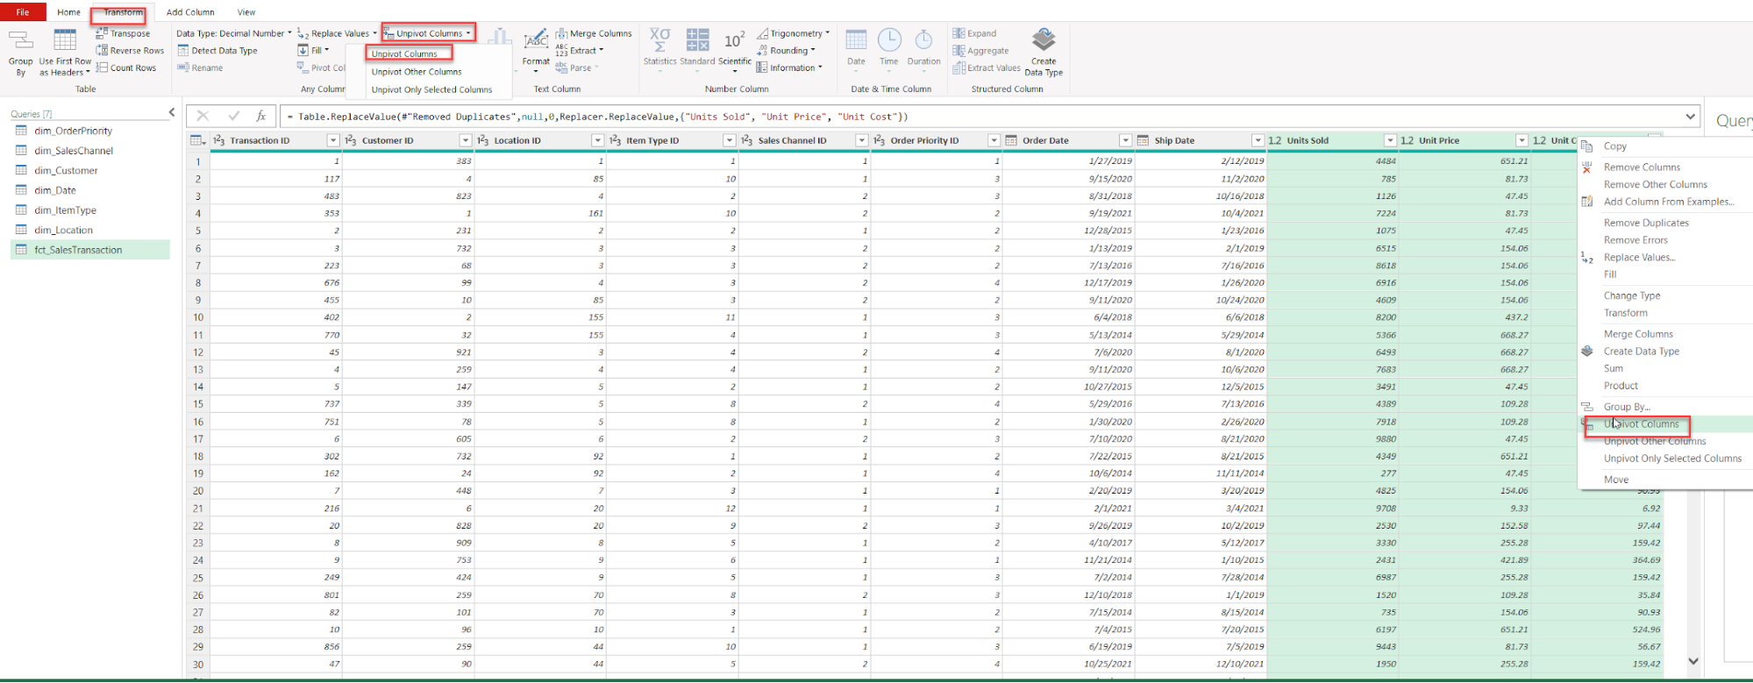Switch to the Home tab
This screenshot has width=1753, height=683.
68,12
